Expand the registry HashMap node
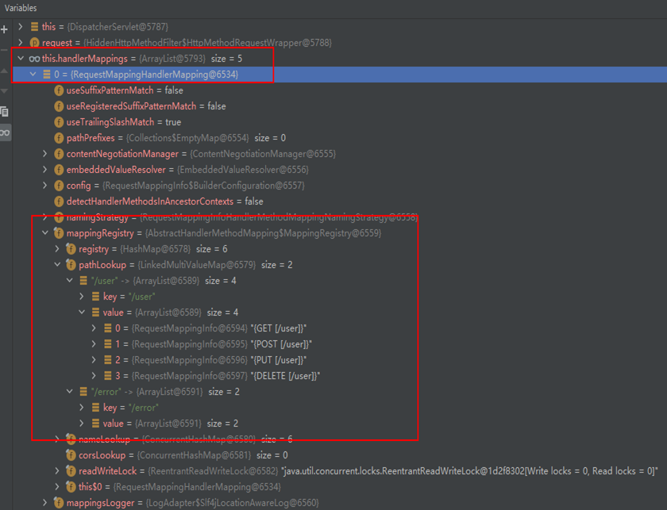667x510 pixels. (57, 248)
